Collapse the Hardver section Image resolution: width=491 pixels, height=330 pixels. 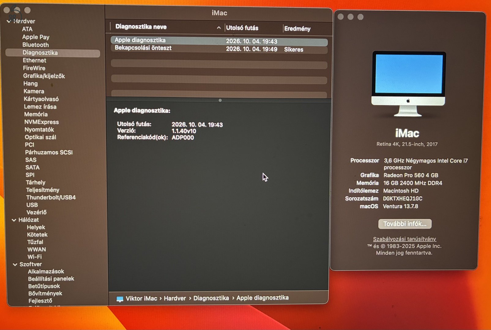click(x=9, y=21)
